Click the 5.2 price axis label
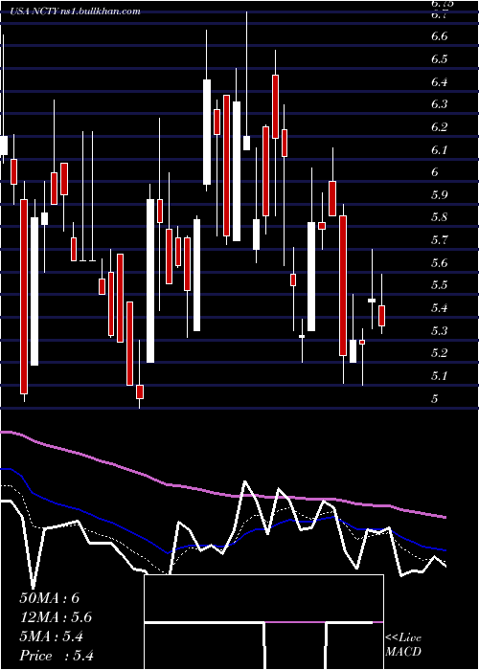This screenshot has height=670, width=479. click(x=440, y=354)
